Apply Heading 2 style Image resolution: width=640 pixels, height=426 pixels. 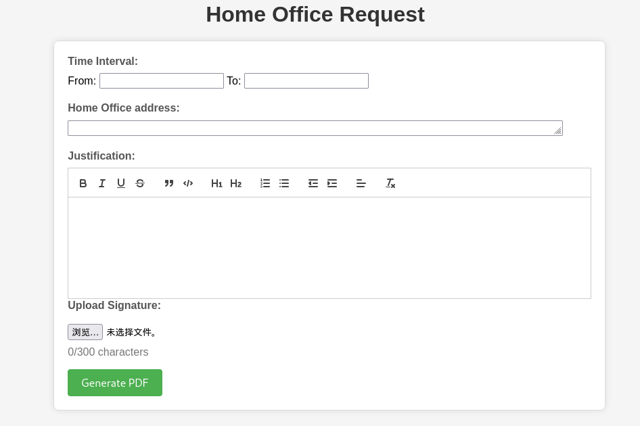click(235, 183)
